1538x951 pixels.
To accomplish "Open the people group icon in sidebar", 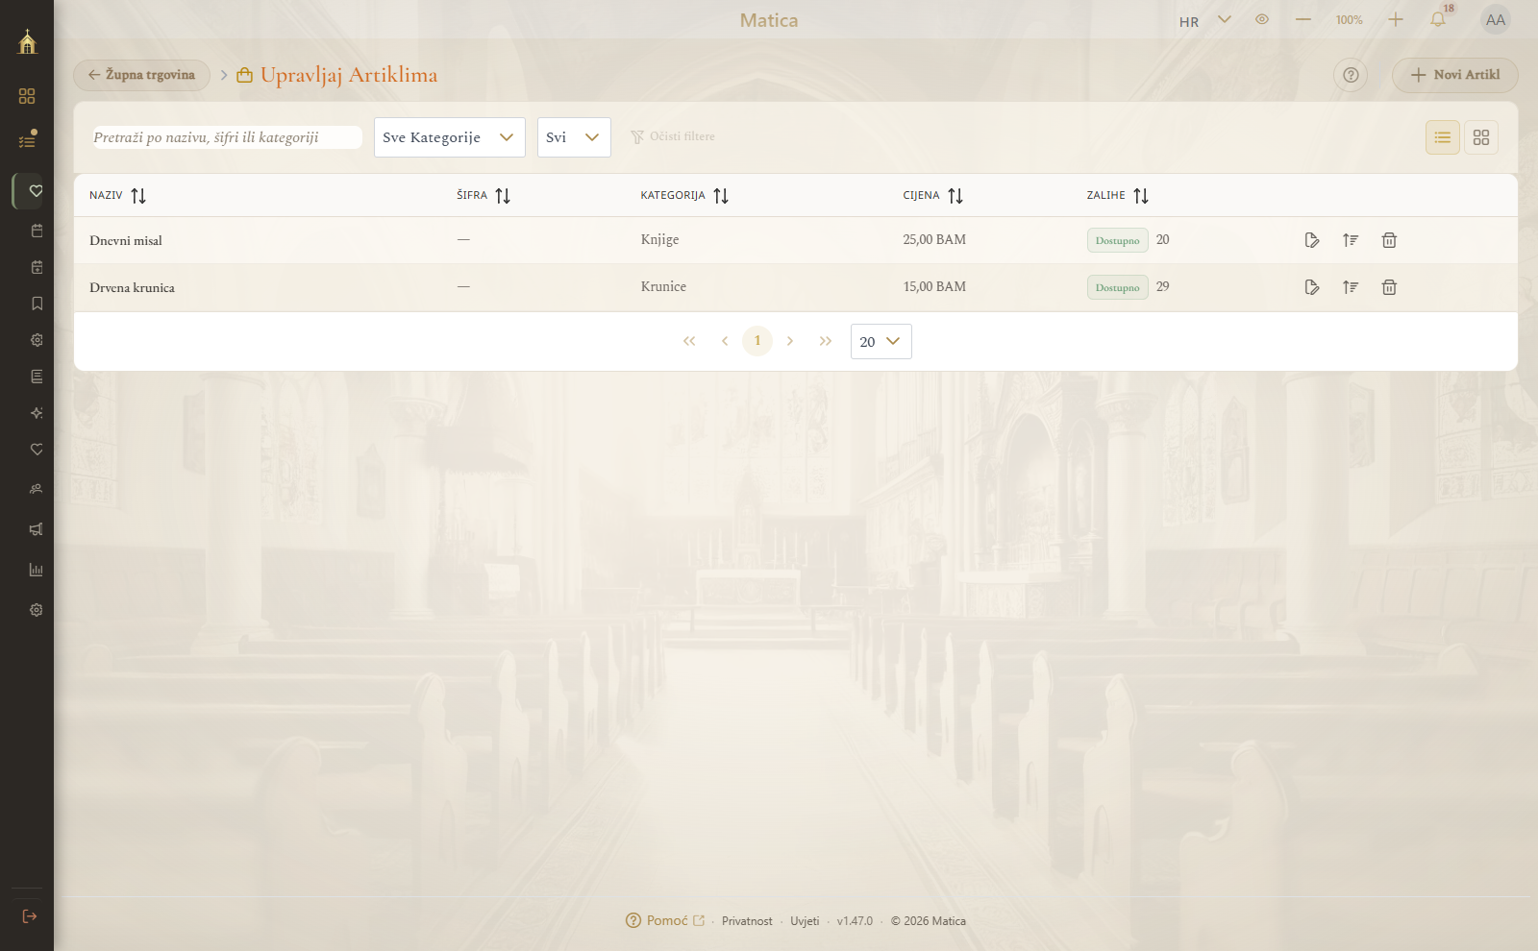I will coord(37,489).
